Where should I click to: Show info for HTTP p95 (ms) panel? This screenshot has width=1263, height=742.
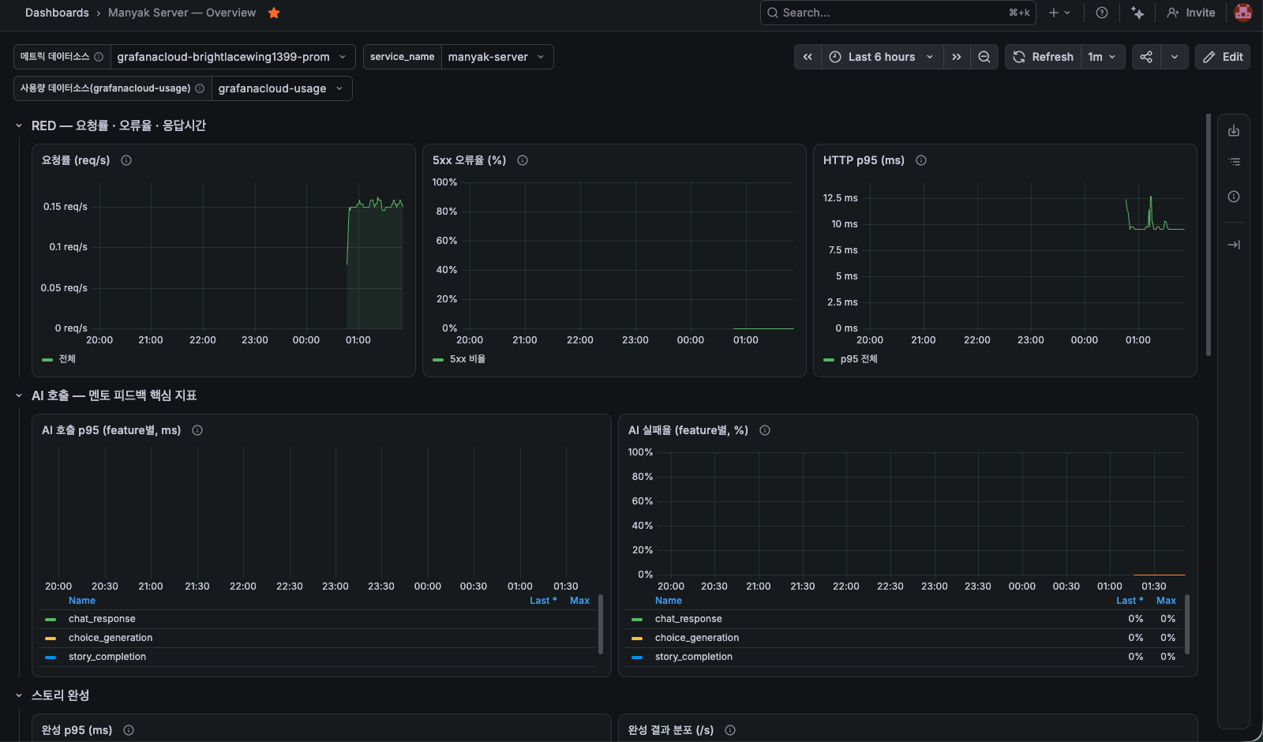(921, 160)
